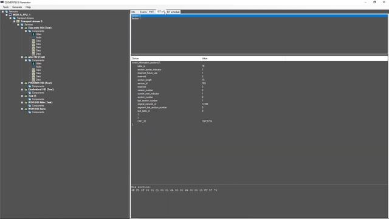Switch to the EIT schedule tab

click(173, 12)
